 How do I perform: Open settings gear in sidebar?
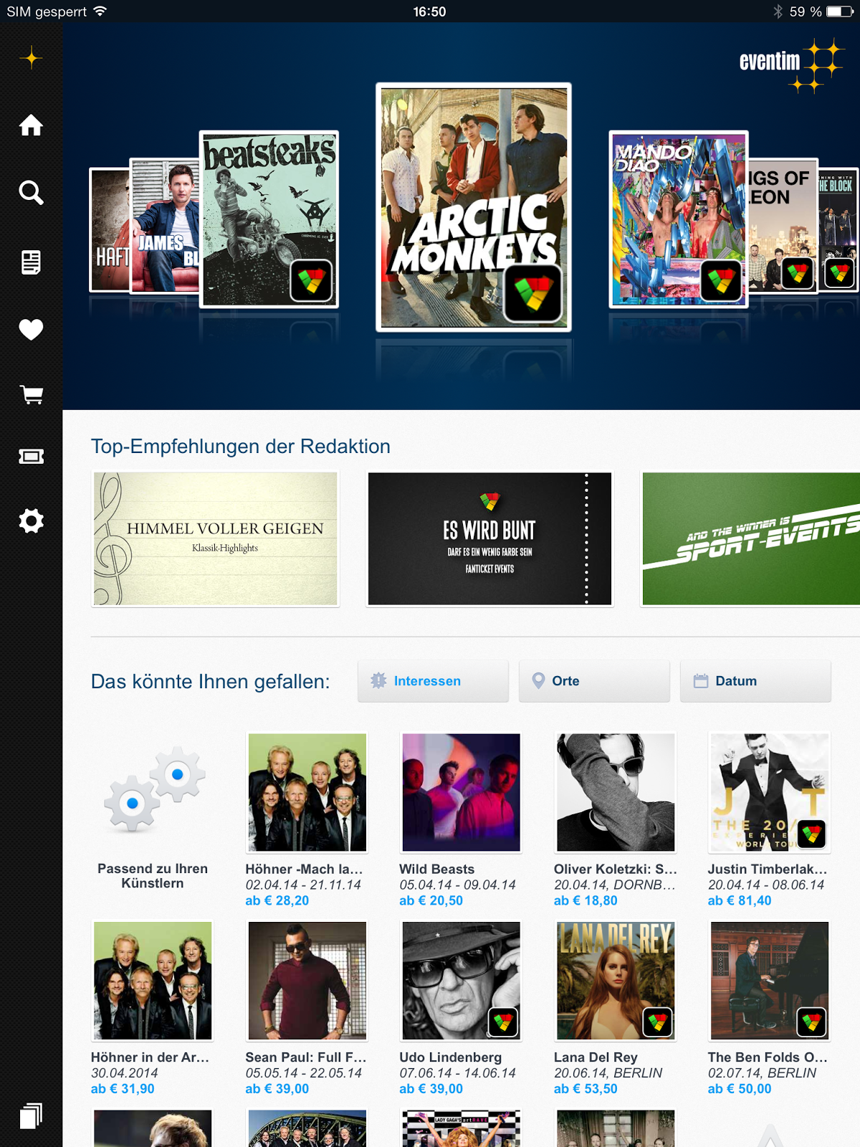(x=31, y=520)
